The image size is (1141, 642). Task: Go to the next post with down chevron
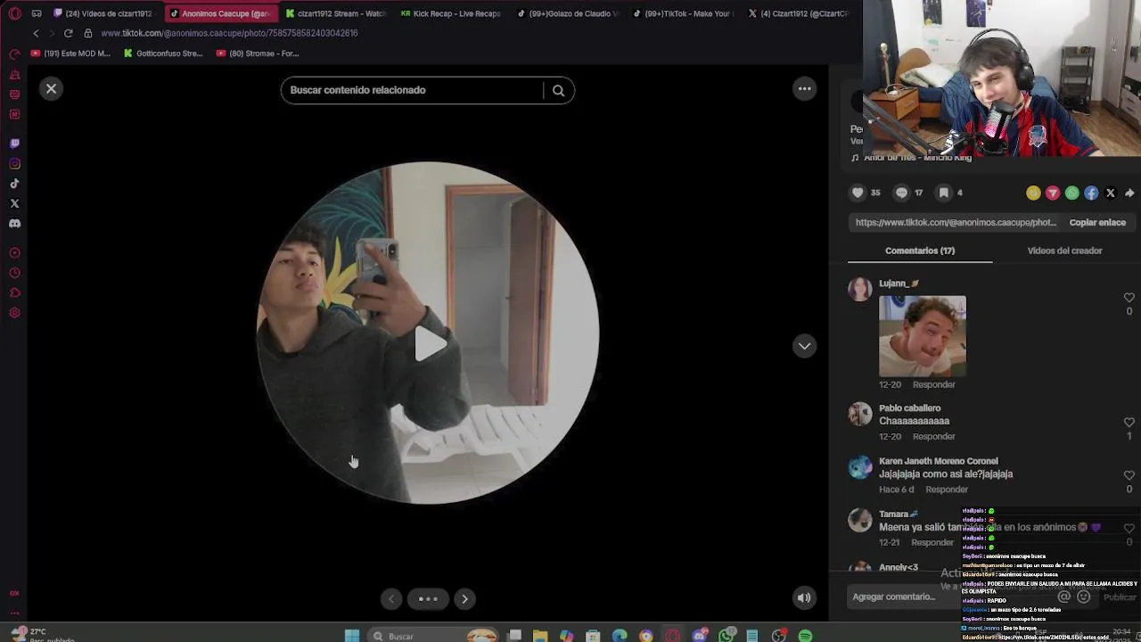(804, 346)
